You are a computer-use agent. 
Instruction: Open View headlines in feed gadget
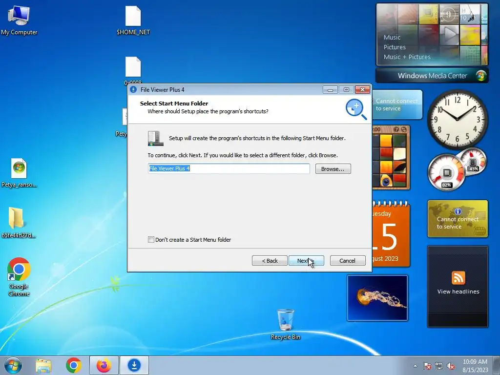pos(458,292)
